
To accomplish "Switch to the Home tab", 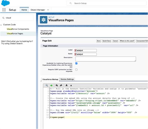I will (x=24, y=10).
